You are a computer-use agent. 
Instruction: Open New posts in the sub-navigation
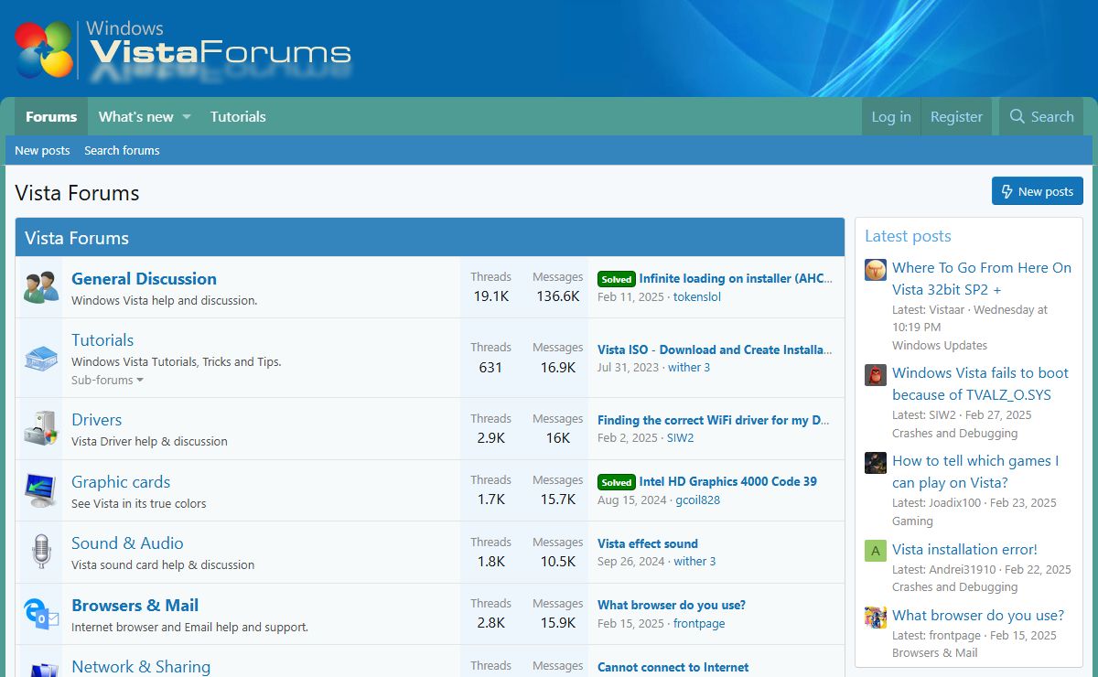42,150
